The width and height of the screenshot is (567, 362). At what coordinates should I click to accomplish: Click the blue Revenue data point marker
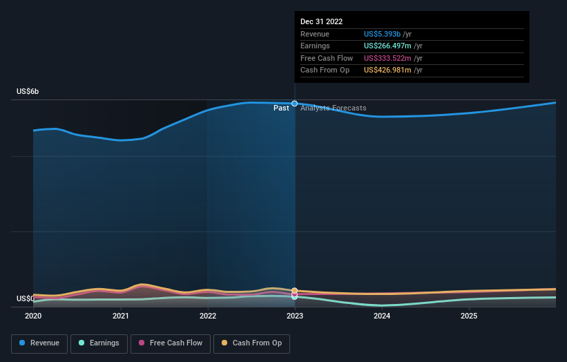coord(295,104)
